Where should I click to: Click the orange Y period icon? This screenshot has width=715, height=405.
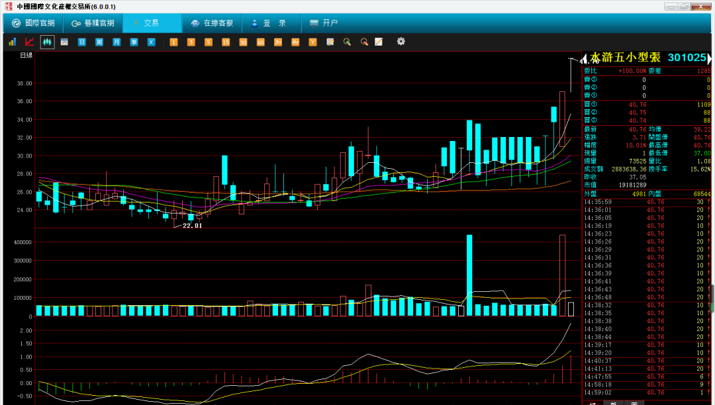[x=312, y=42]
